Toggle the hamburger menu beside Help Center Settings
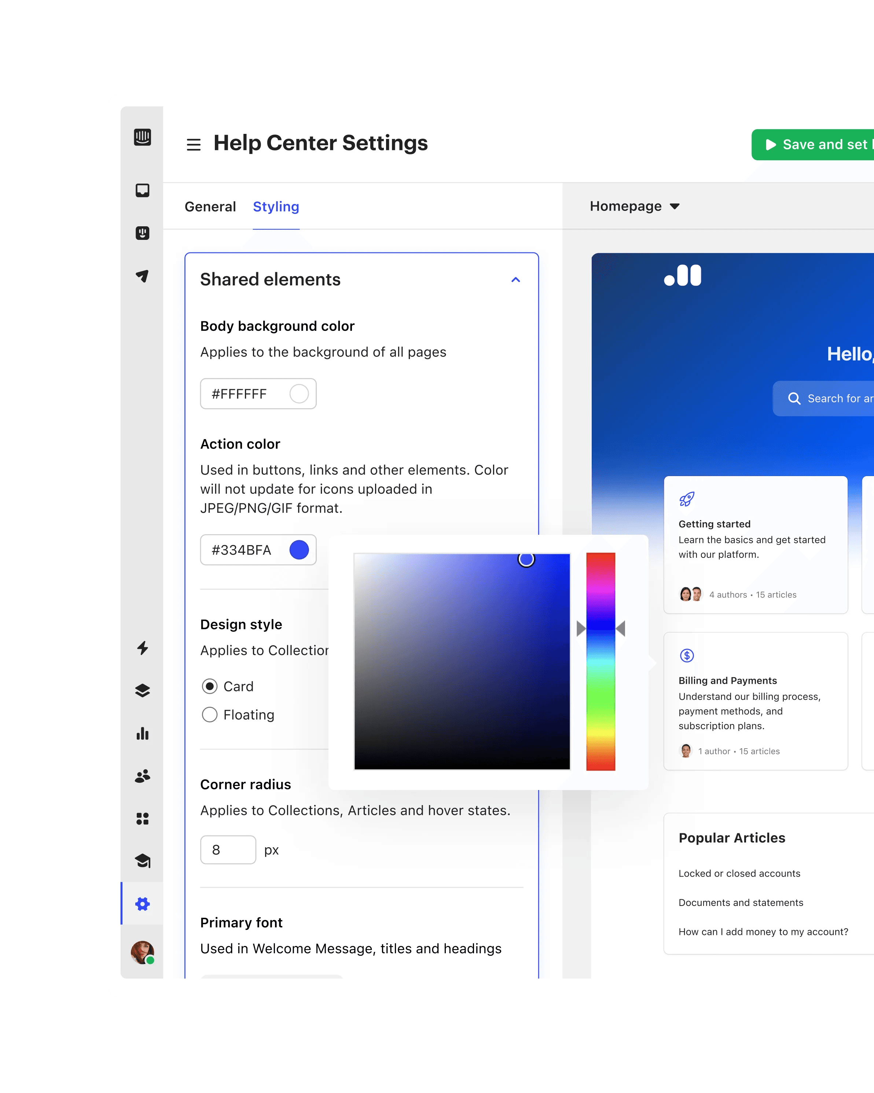Screen dimensions: 874x1093 (194, 145)
